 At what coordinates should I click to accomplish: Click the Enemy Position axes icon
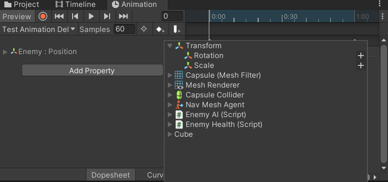(14, 52)
